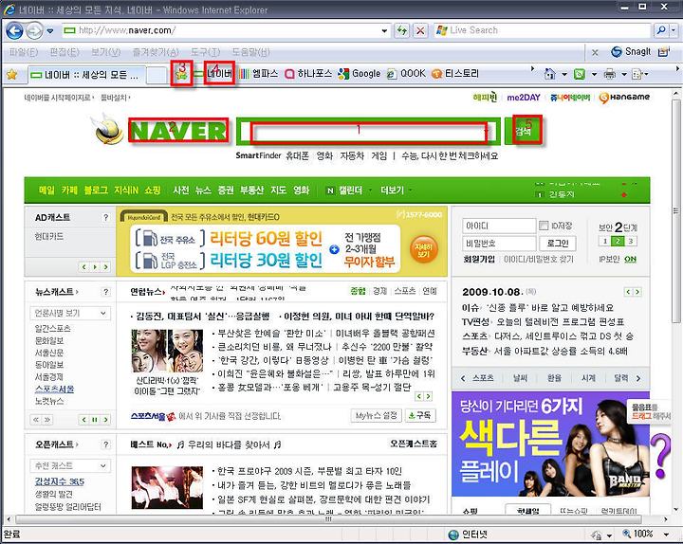683x544 pixels.
Task: Click the 로그인 button
Action: (558, 243)
